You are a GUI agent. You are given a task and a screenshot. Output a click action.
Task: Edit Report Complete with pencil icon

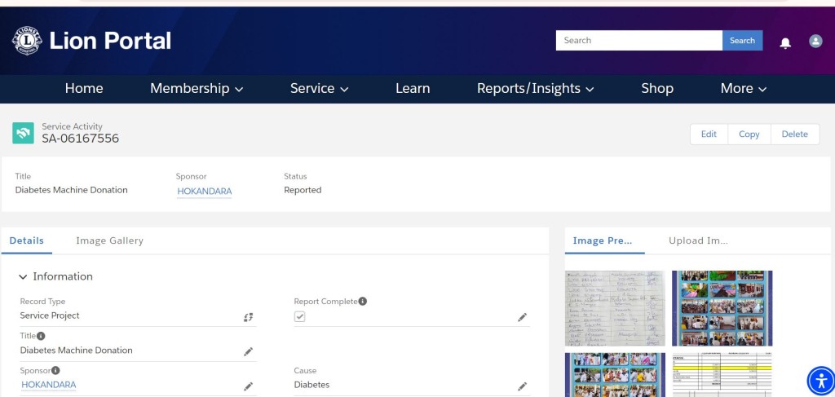tap(522, 317)
